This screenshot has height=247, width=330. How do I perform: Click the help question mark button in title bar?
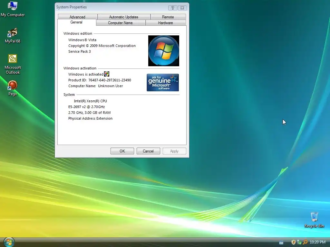click(173, 8)
